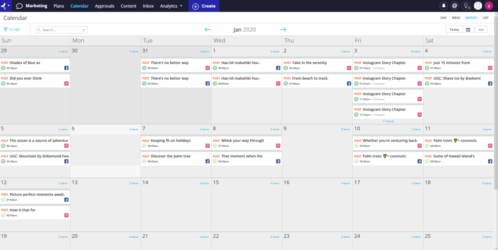The height and width of the screenshot is (250, 498).
Task: Click the @ mentions icon
Action: pyautogui.click(x=455, y=6)
